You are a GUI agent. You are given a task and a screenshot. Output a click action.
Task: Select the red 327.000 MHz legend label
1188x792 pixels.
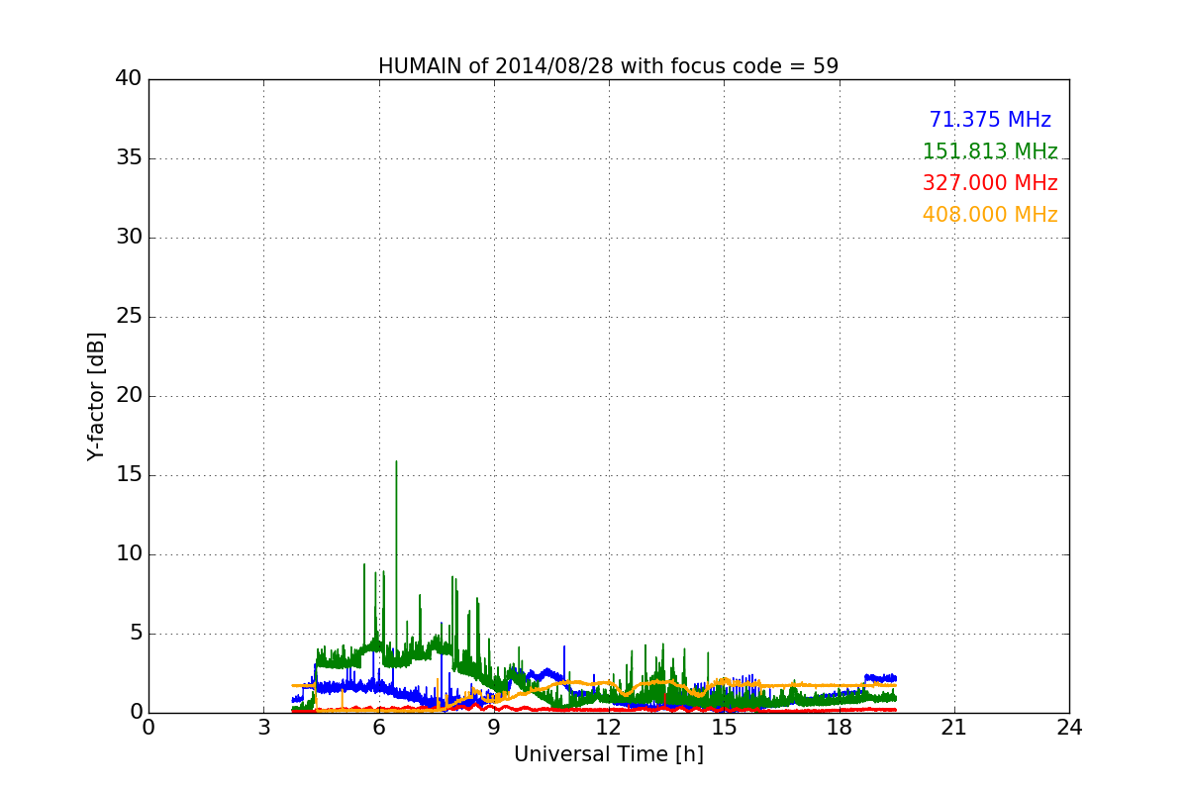click(x=990, y=183)
